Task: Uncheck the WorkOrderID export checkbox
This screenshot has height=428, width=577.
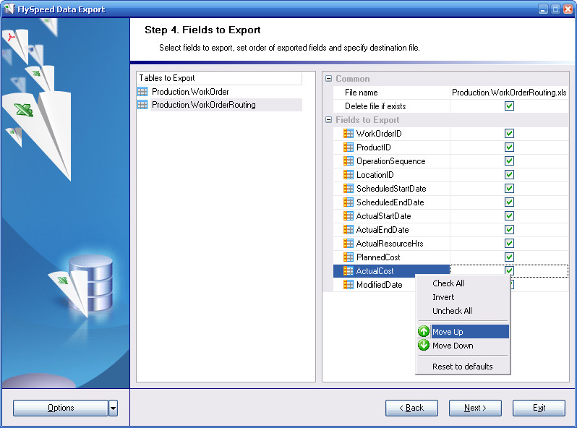Action: 509,134
